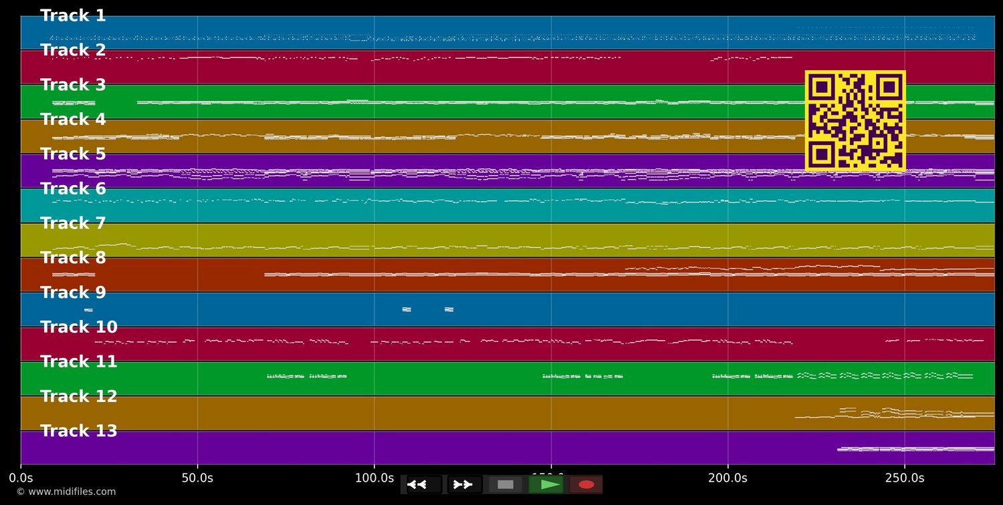Select the Track 7 label
Viewport: 1003px width, 505px height.
73,224
